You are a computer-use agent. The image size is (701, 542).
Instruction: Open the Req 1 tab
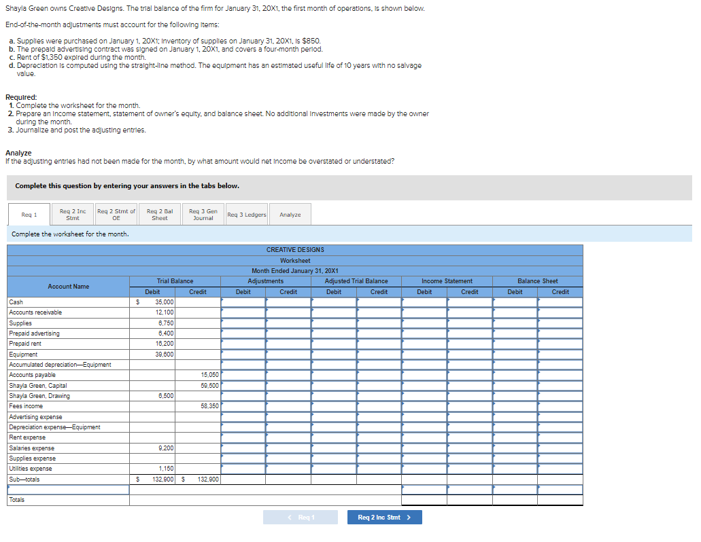tap(29, 215)
